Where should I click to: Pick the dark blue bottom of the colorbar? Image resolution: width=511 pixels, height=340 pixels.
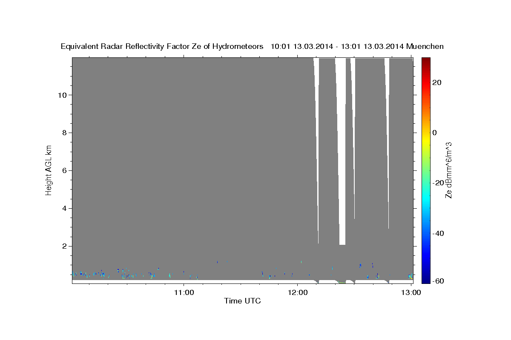tap(426, 280)
